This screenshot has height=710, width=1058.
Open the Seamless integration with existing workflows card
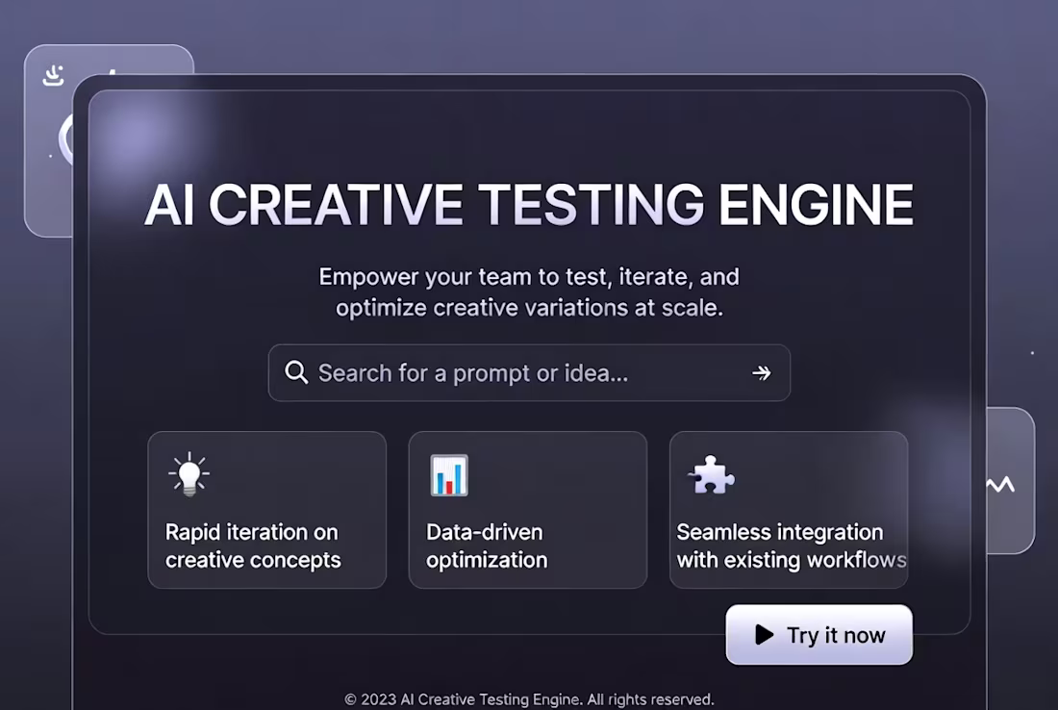789,510
